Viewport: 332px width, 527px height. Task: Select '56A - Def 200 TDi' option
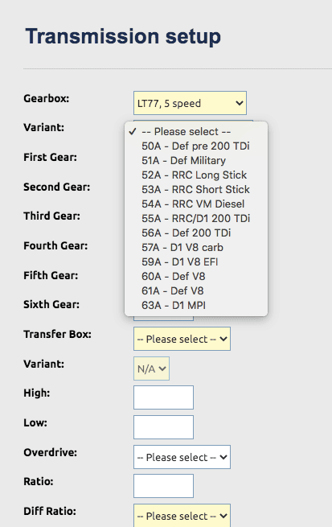[196, 233]
